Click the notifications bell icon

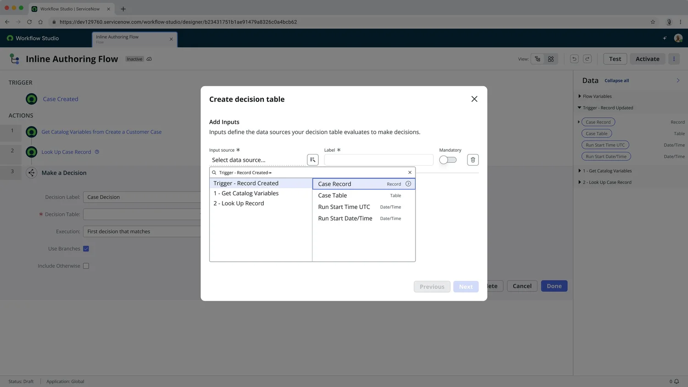pyautogui.click(x=677, y=381)
